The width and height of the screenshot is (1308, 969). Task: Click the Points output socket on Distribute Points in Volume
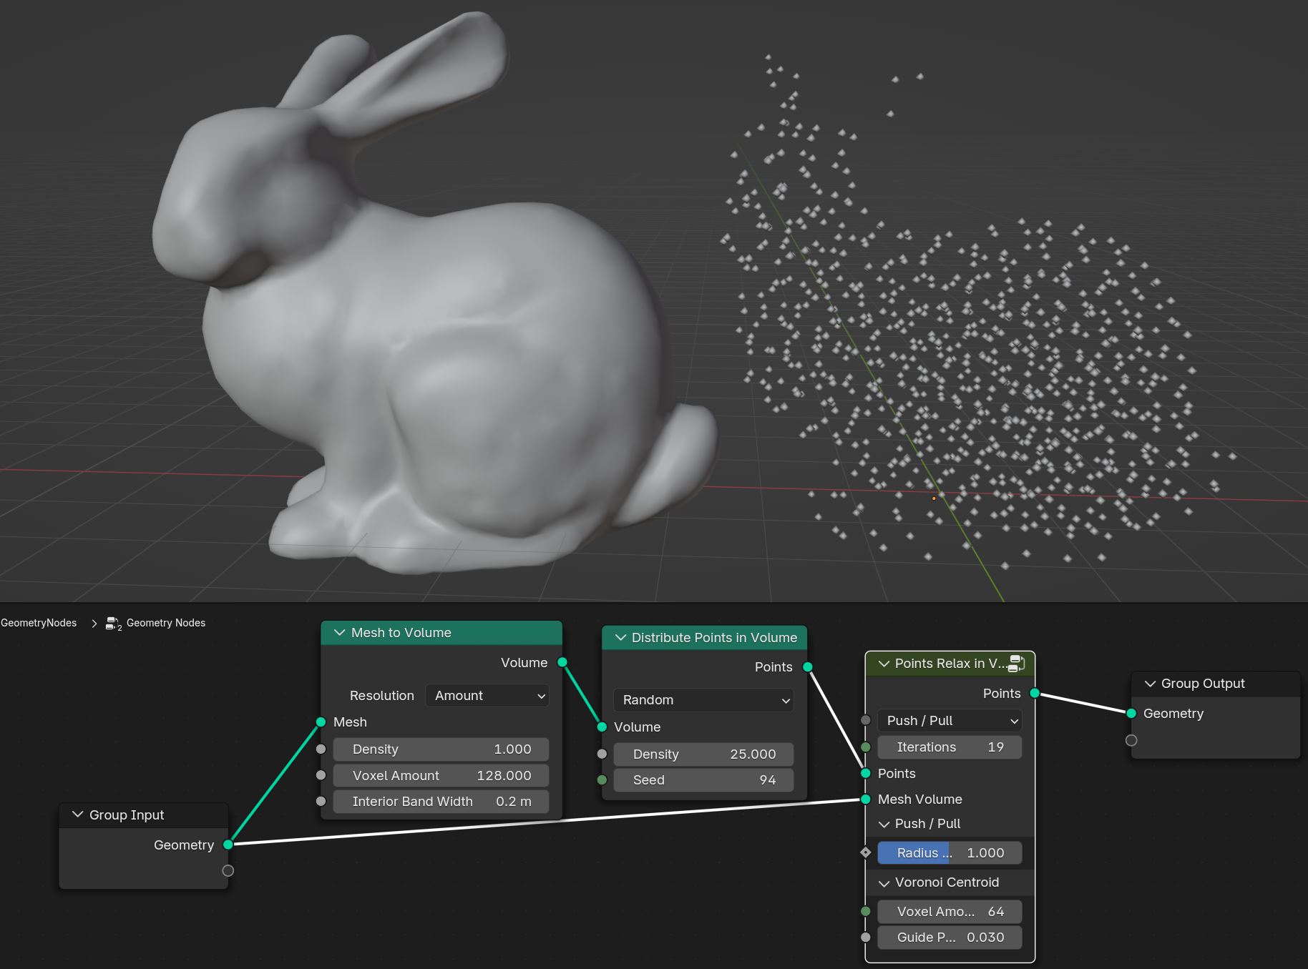(808, 667)
